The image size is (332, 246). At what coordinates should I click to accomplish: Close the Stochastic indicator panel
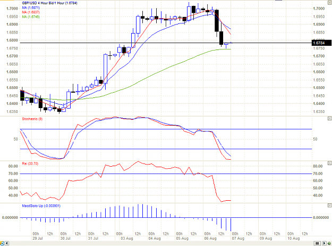(x=329, y=118)
